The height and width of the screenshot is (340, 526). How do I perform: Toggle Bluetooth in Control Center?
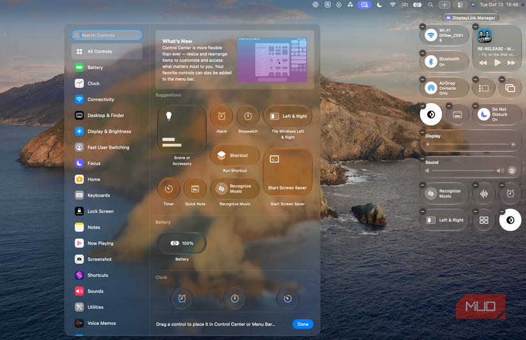[431, 62]
